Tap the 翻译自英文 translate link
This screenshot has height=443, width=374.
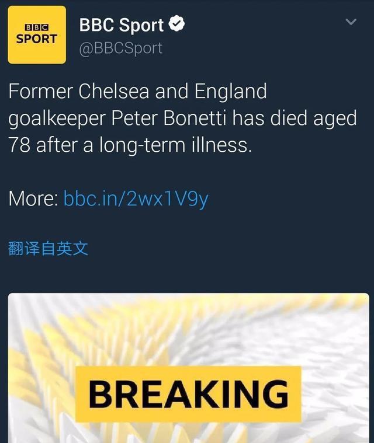48,249
